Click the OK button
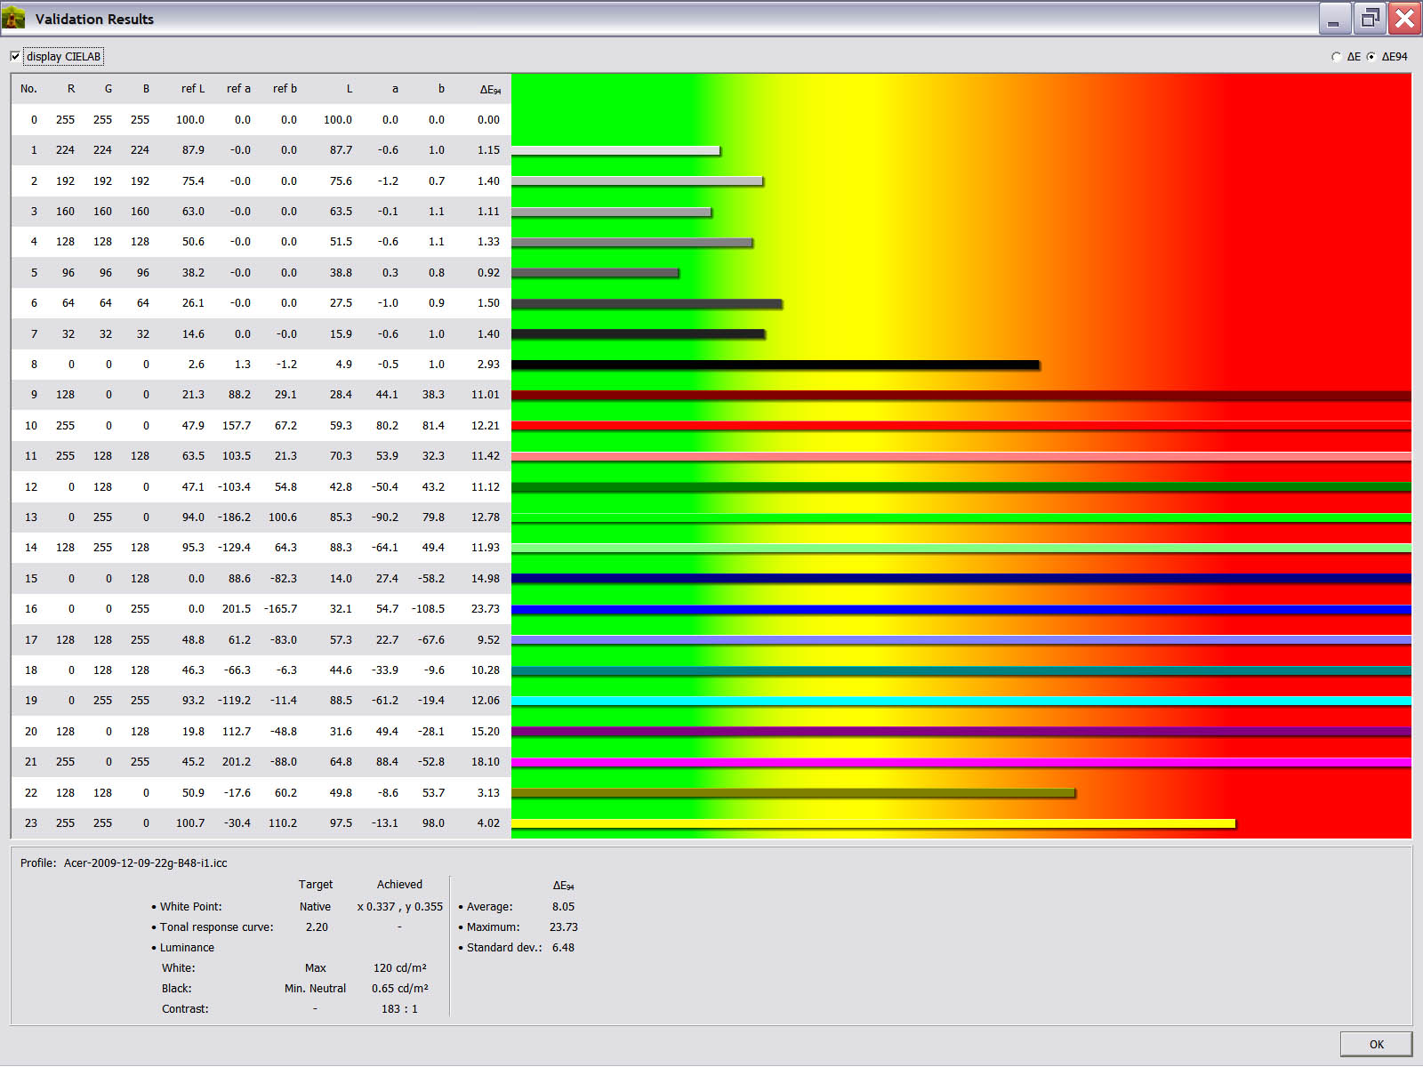The image size is (1423, 1067). coord(1375,1044)
